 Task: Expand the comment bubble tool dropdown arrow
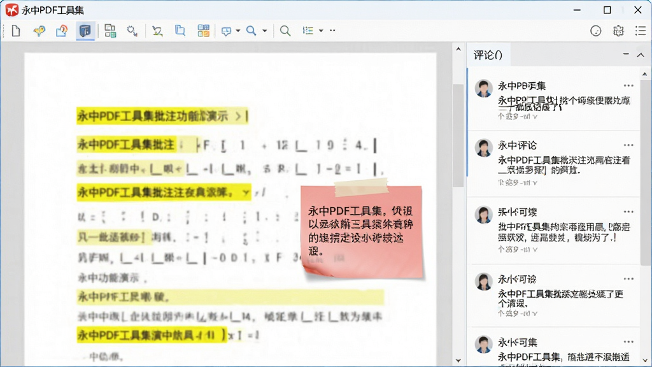(238, 31)
